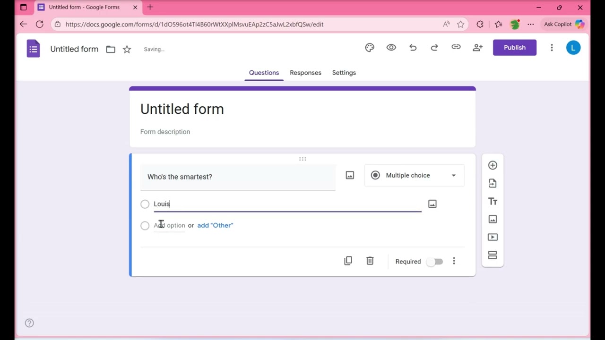Click the Google Forms home icon
Screen dimensions: 605x340
tap(33, 49)
